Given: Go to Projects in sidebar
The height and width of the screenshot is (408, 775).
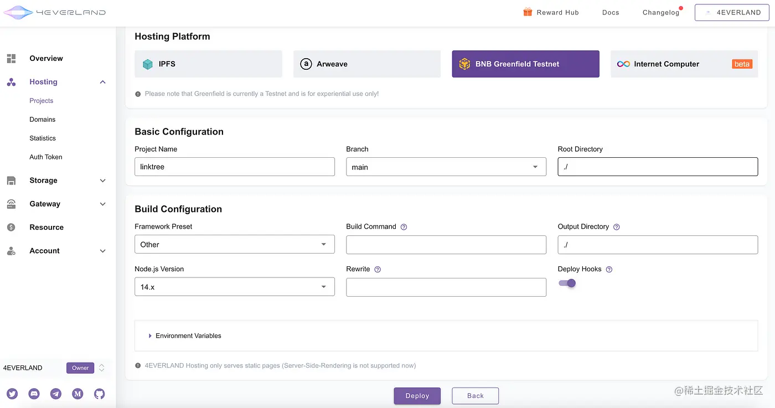Looking at the screenshot, I should click(42, 101).
